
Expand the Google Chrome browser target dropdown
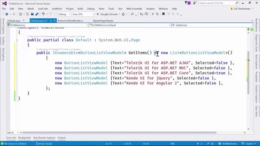point(119,14)
